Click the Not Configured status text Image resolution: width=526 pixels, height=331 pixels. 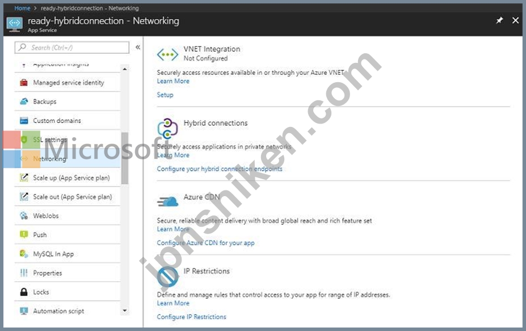tap(205, 58)
